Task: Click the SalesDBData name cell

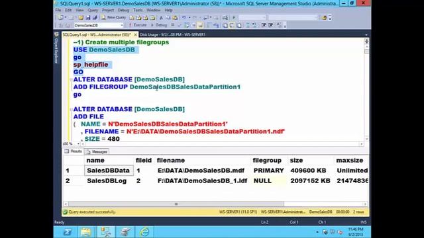Action: 109,171
